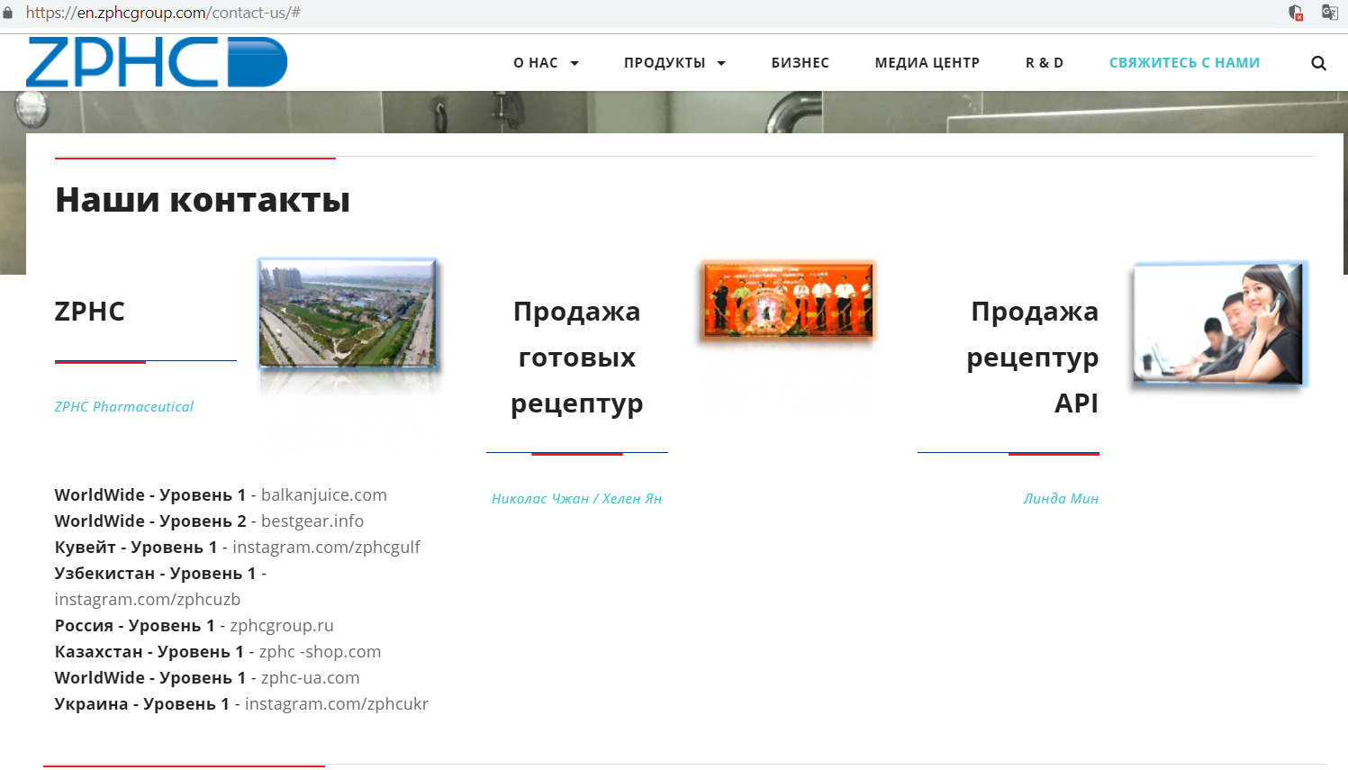Click the highlighted СВЯЖИТЕСЬ С НАМИ menu item
The width and height of the screenshot is (1348, 770).
[x=1184, y=62]
